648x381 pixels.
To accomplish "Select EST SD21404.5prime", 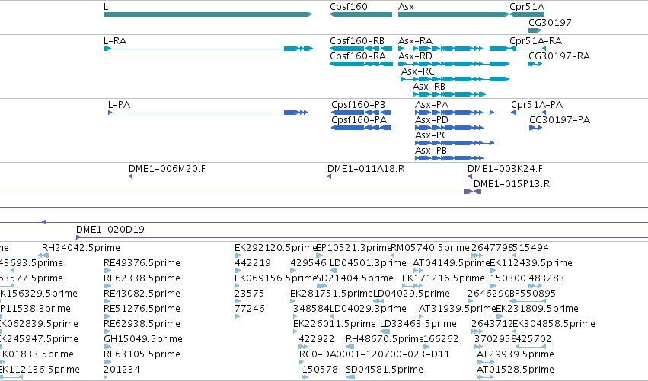I will point(322,286).
